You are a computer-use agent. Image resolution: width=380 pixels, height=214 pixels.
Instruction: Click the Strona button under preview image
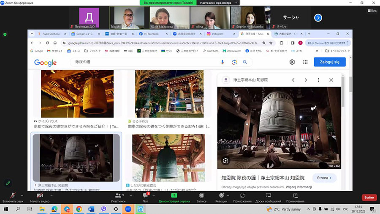(324, 178)
